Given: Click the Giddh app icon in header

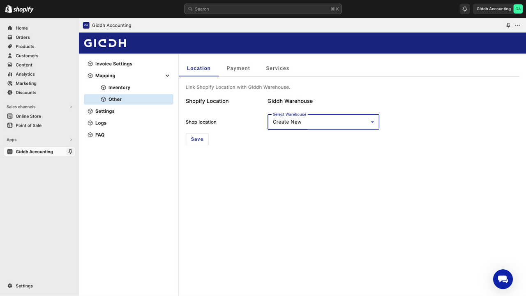Looking at the screenshot, I should [x=86, y=25].
